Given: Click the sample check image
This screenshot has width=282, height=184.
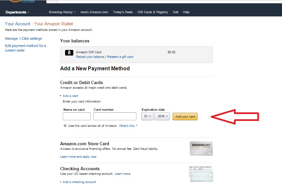Looking at the screenshot, I should click(201, 174).
